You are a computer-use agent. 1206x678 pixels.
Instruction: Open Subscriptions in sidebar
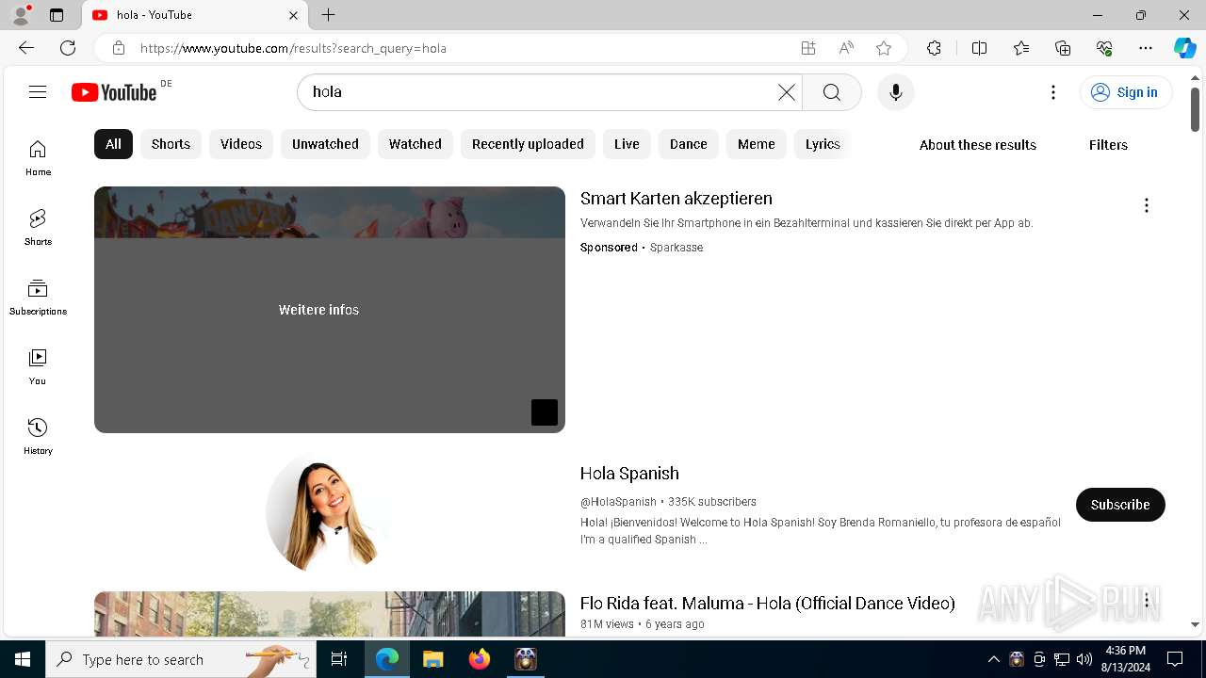(x=38, y=298)
